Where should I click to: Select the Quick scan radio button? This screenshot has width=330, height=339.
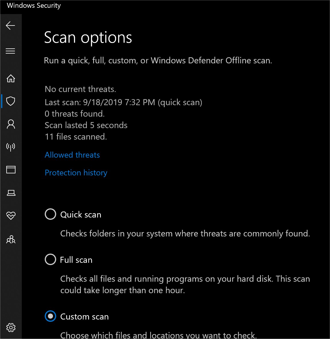50,214
